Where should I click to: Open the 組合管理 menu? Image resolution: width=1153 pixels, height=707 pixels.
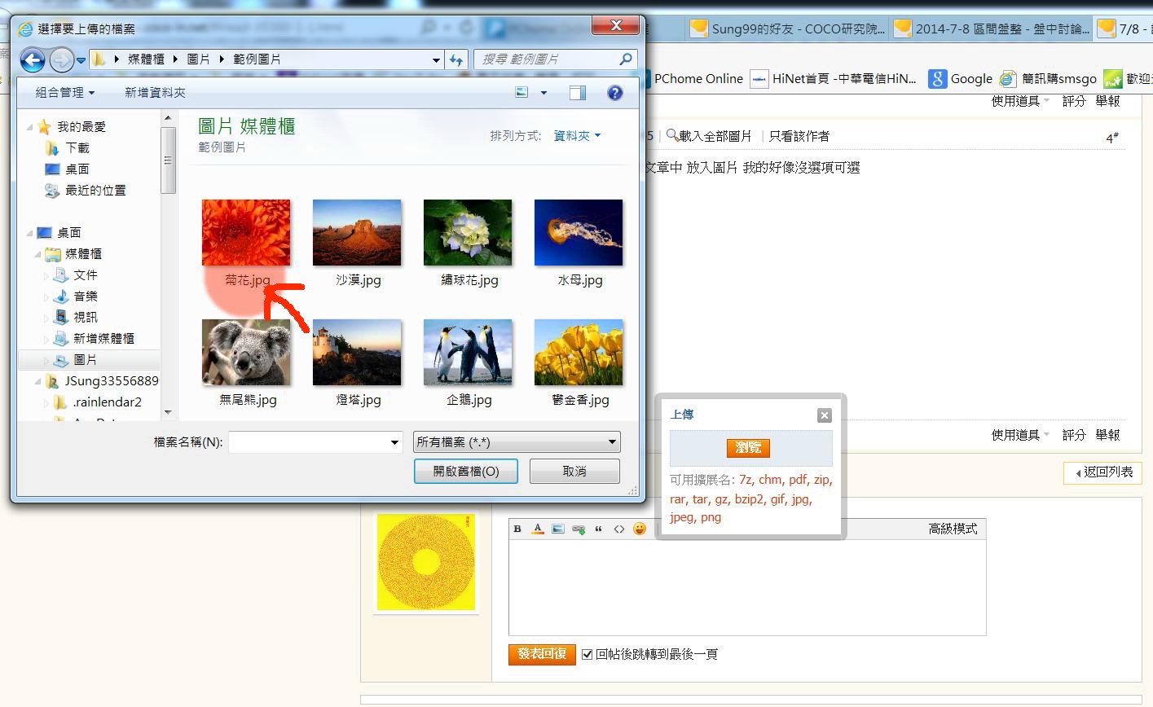click(x=65, y=93)
